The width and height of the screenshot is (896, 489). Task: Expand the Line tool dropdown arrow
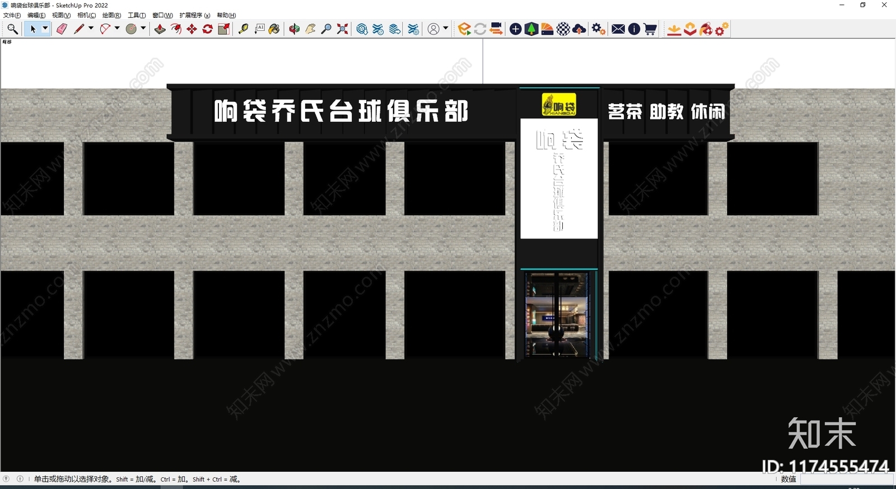91,28
